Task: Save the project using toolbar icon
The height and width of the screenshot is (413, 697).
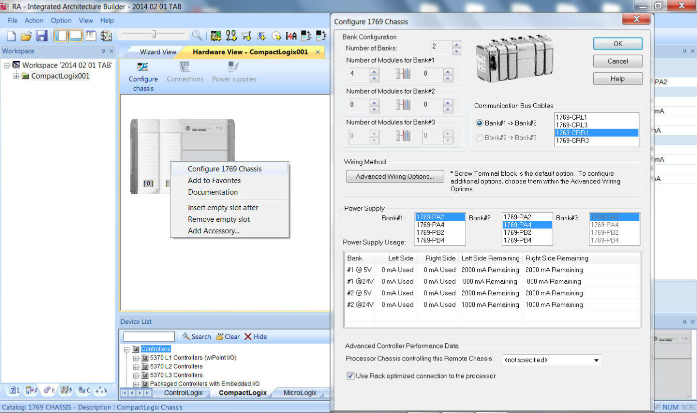Action: (41, 35)
